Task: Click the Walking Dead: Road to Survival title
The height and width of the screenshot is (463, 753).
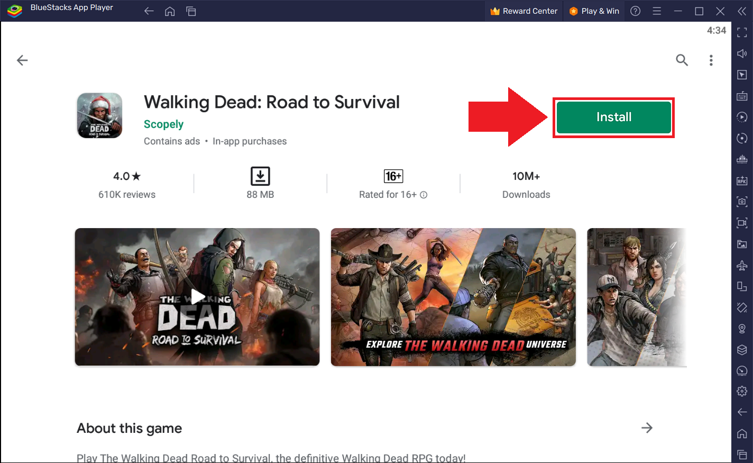Action: pos(272,102)
